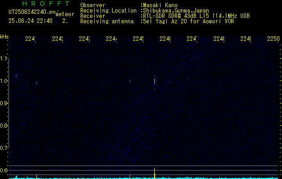Select the RTL-SDR SDR# 43dB receiver details
Screen dimensions: 282x179
196,16
